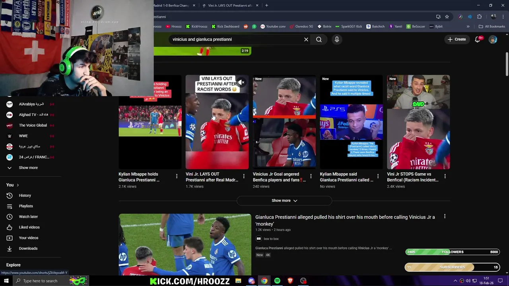
Task: Open Hroozz bookmark in bookmarks bar
Action: (x=173, y=27)
